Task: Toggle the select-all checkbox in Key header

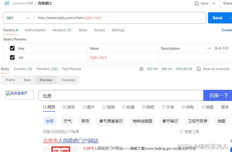Action: [x=12, y=48]
